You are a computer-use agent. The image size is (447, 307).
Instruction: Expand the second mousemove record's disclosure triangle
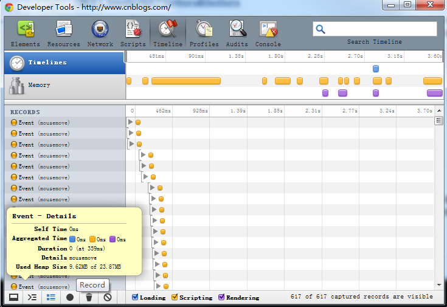pos(130,133)
